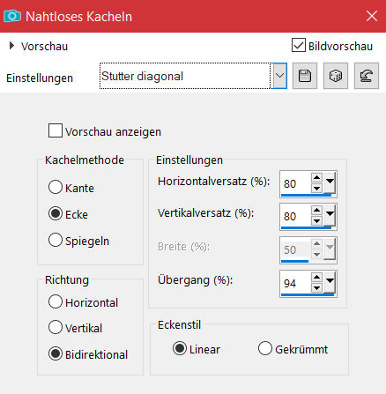Randomize parameters with the dice icon
This screenshot has height=394, width=386.
[x=336, y=76]
